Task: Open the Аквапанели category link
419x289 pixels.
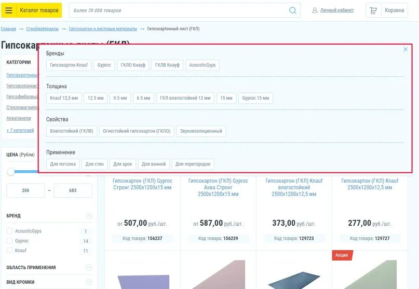Action: click(19, 118)
